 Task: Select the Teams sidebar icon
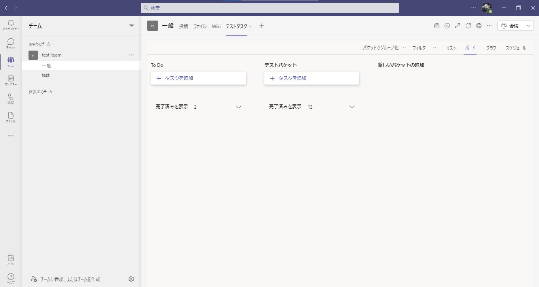coord(11,62)
